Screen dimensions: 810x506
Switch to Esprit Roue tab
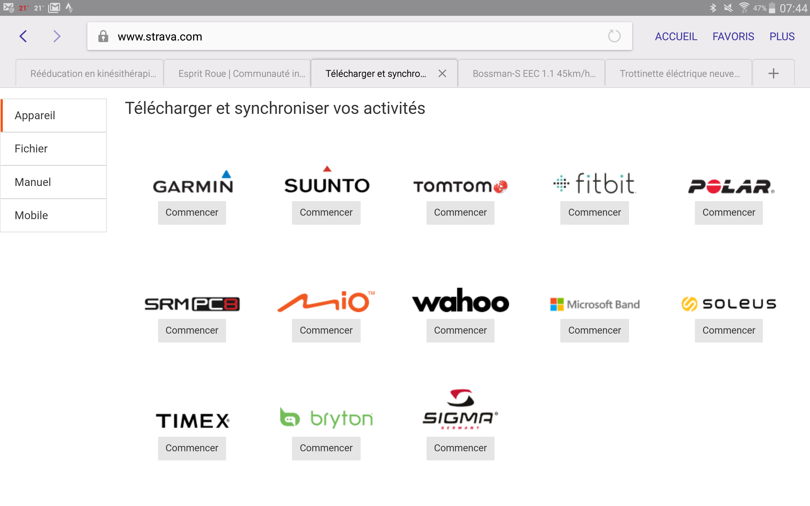(237, 73)
